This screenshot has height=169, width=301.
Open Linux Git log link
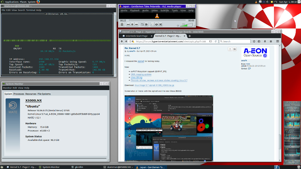(136, 77)
